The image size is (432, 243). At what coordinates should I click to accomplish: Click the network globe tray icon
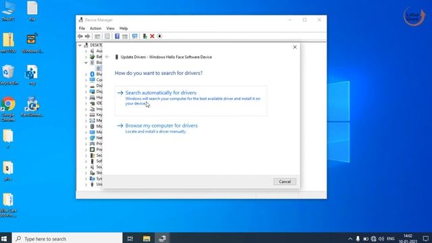click(x=373, y=238)
